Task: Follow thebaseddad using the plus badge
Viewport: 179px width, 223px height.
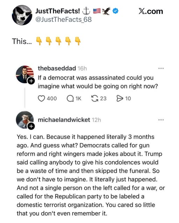Action: click(x=31, y=81)
